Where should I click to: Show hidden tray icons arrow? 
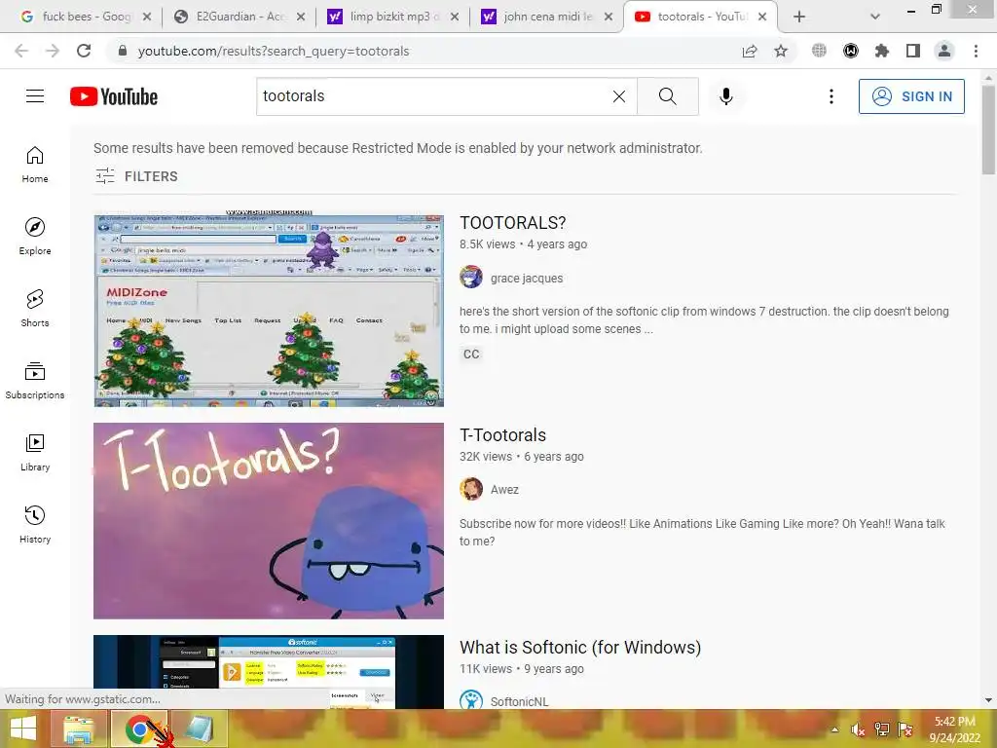[x=834, y=729]
